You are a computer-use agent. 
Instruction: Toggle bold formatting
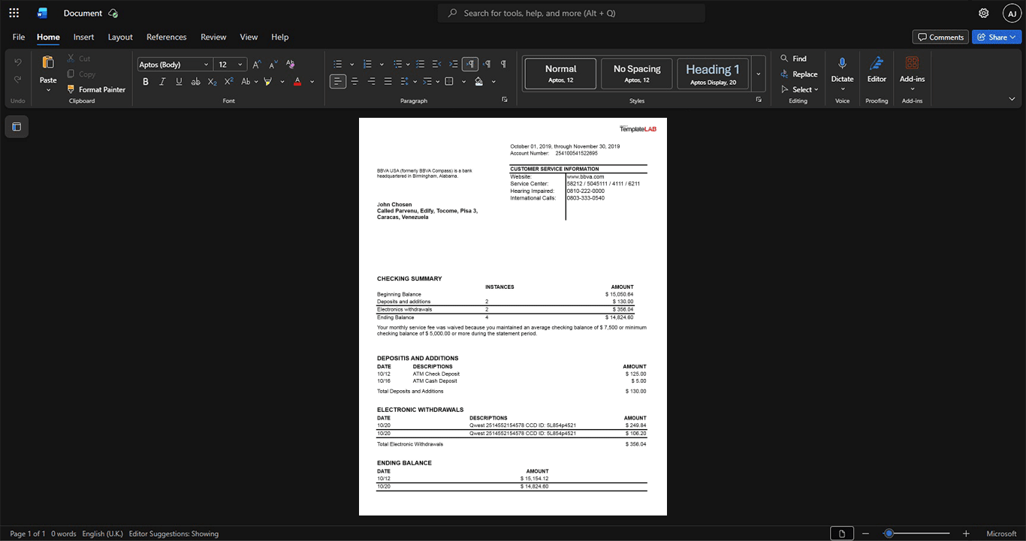146,81
